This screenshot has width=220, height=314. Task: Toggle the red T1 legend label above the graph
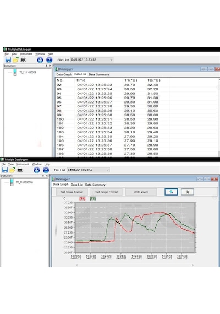[82, 199]
